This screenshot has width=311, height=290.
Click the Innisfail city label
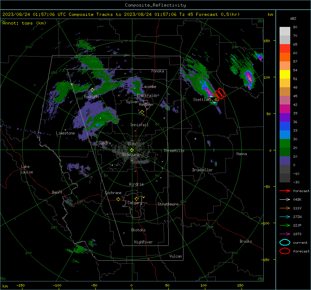point(139,125)
